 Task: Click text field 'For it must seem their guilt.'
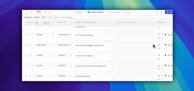[94, 37]
